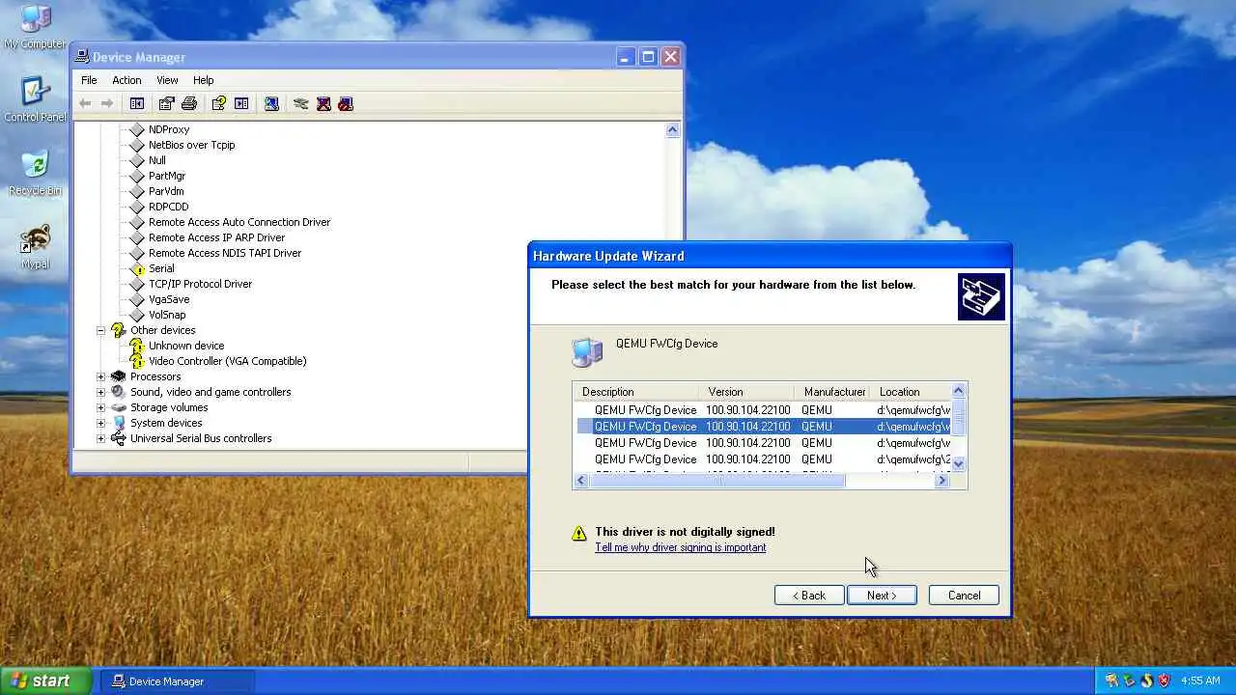Click the Forward arrow in Device Manager toolbar
This screenshot has height=695, width=1236.
point(107,103)
